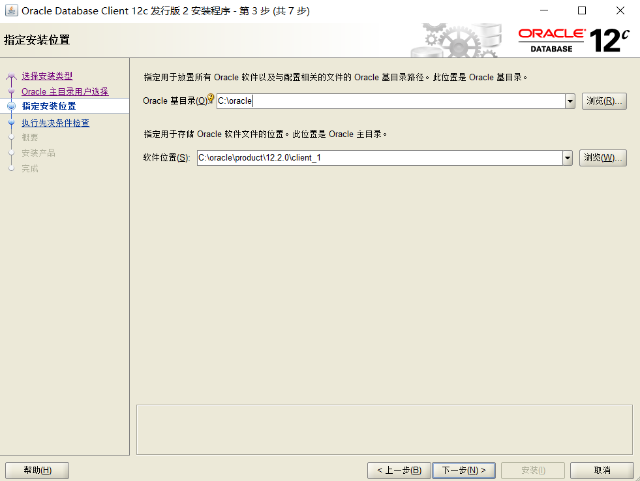This screenshot has height=481, width=640.
Task: Open the 帮助(H) help button
Action: 37,471
